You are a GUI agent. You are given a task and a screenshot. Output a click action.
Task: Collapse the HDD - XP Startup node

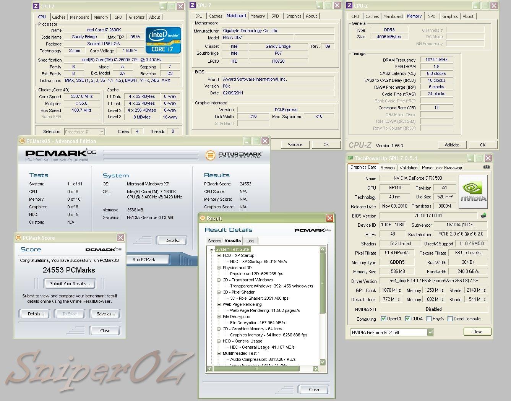pos(219,255)
